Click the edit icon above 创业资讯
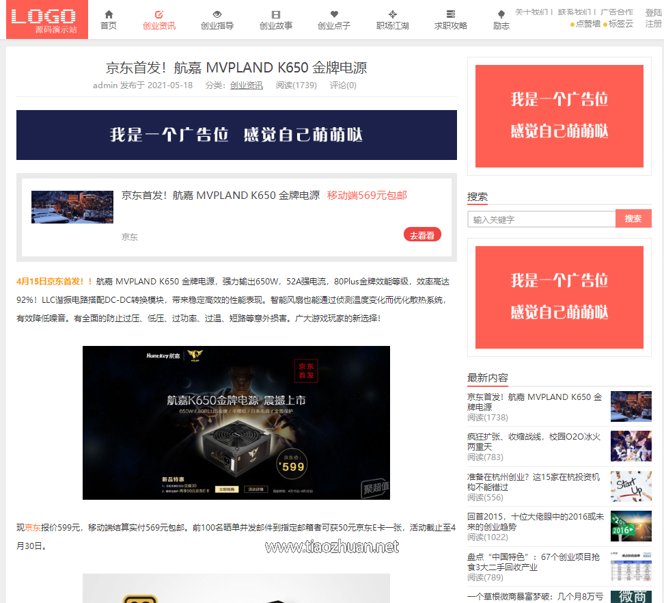 tap(158, 14)
